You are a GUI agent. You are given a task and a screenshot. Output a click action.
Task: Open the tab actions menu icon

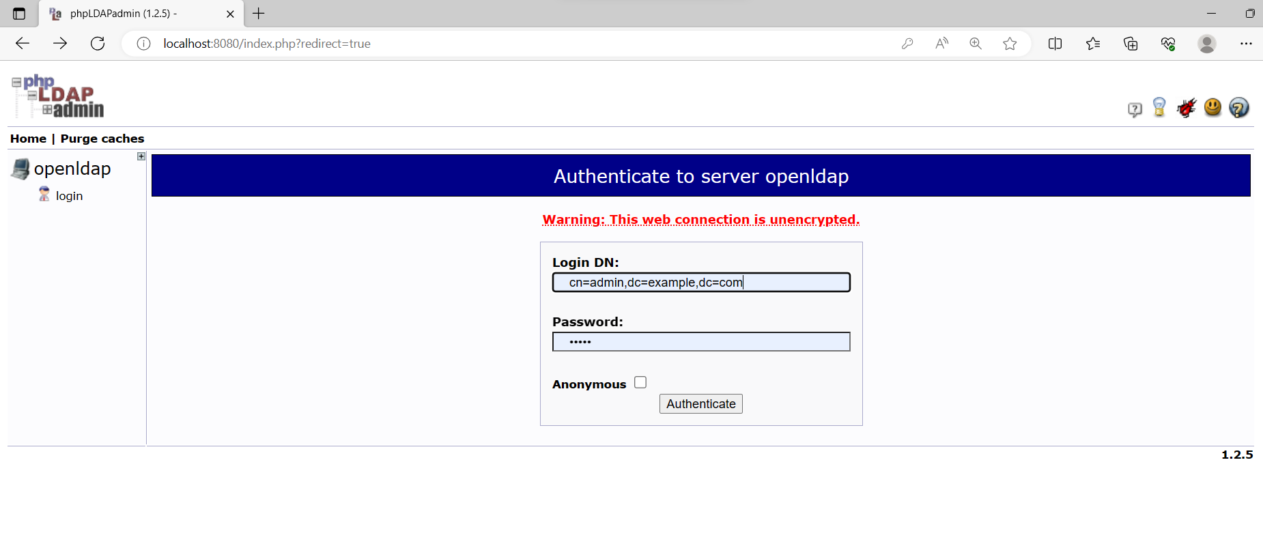19,14
